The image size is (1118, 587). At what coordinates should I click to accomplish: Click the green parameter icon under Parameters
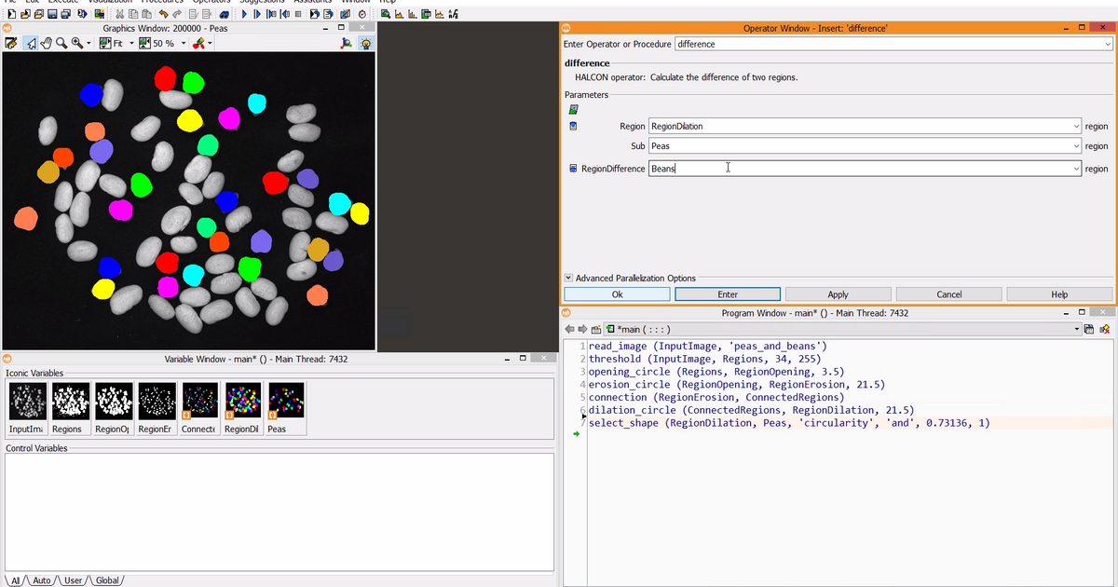[573, 110]
